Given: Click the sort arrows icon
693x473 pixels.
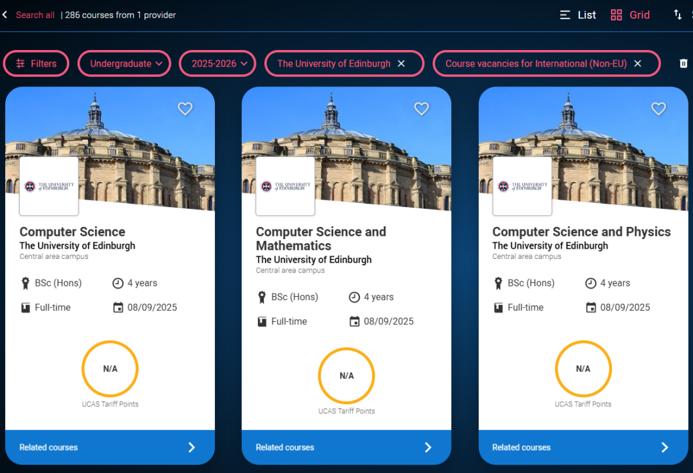Looking at the screenshot, I should click(678, 15).
